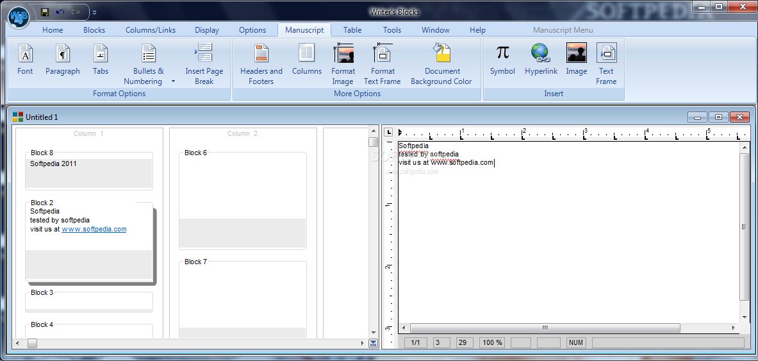The width and height of the screenshot is (758, 361).
Task: Insert a Symbol
Action: tap(502, 59)
